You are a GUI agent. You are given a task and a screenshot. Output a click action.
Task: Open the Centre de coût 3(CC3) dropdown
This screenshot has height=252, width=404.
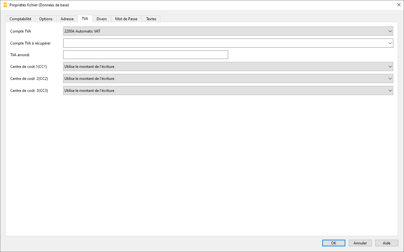(x=228, y=91)
